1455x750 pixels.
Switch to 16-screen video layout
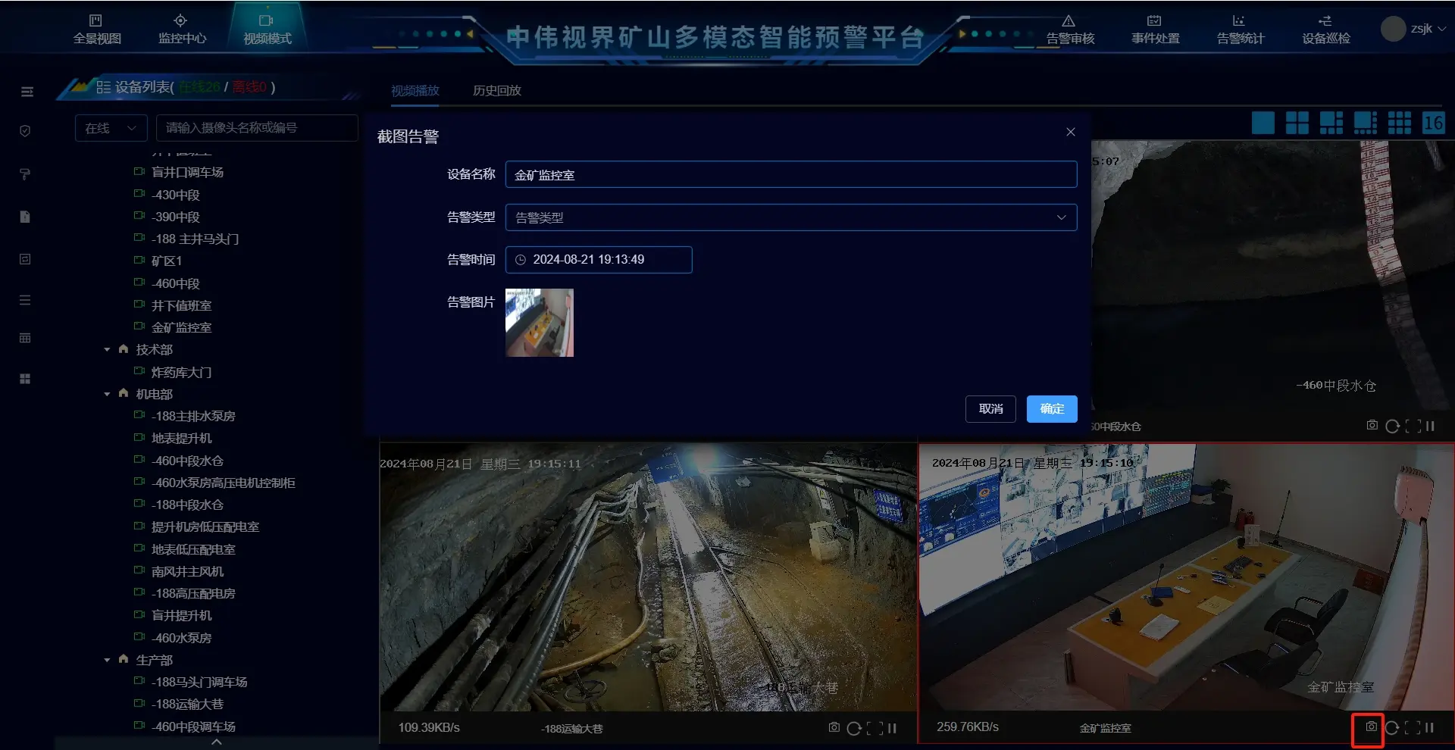1433,123
